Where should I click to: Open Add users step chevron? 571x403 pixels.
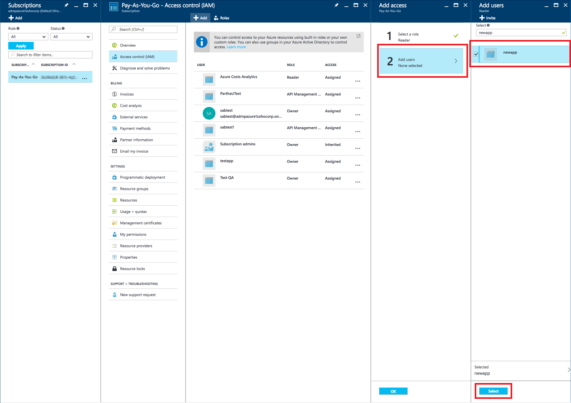pyautogui.click(x=456, y=61)
